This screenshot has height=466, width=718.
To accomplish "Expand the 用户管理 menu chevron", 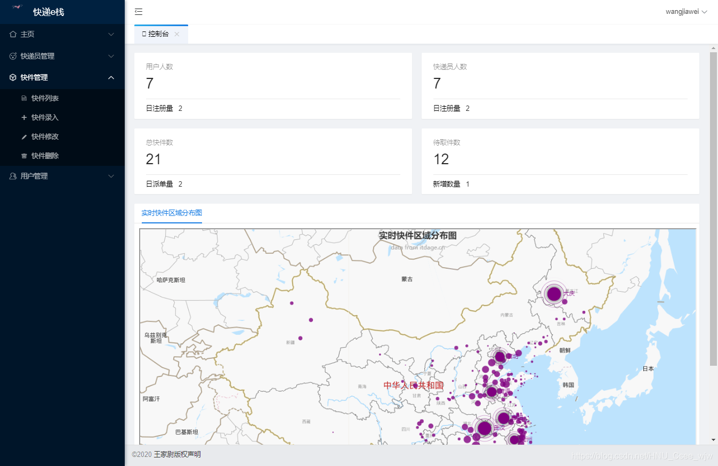I will pyautogui.click(x=111, y=176).
